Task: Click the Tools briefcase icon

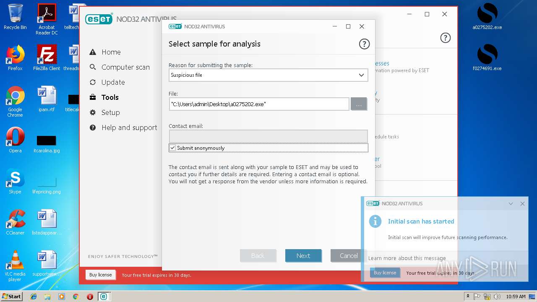Action: pyautogui.click(x=93, y=97)
